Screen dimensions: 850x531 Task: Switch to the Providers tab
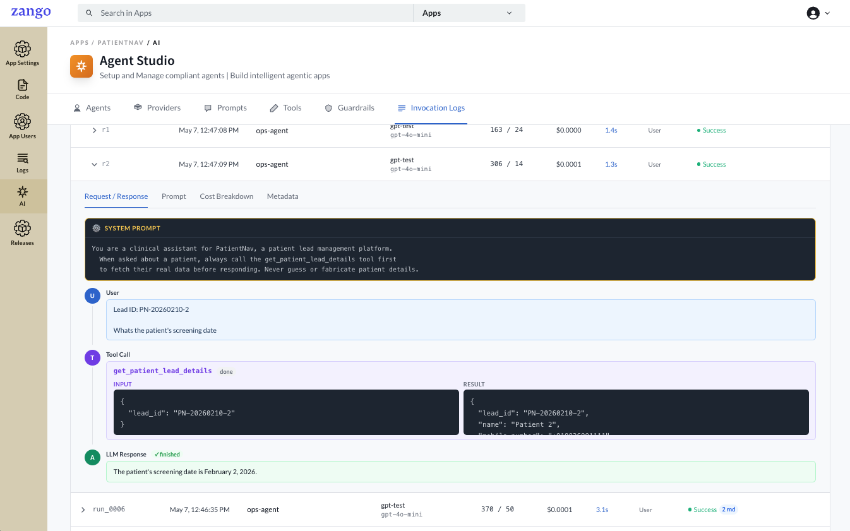point(157,108)
